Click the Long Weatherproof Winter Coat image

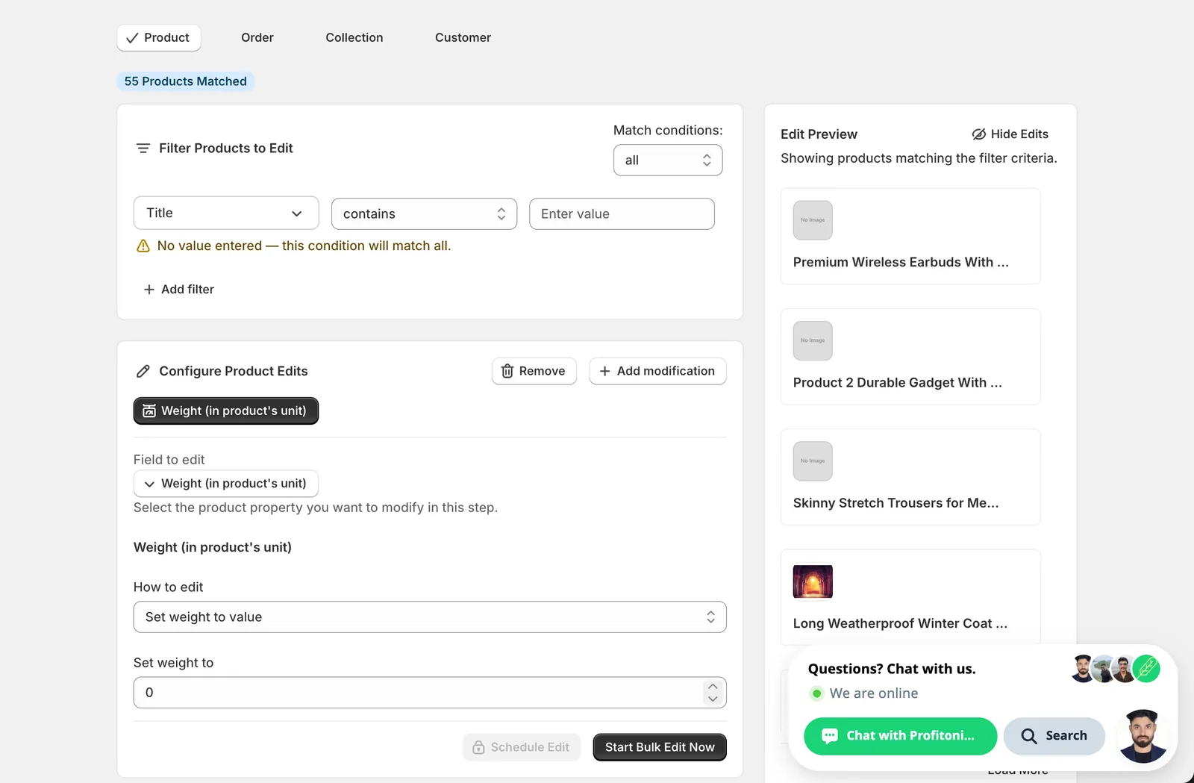pyautogui.click(x=813, y=581)
